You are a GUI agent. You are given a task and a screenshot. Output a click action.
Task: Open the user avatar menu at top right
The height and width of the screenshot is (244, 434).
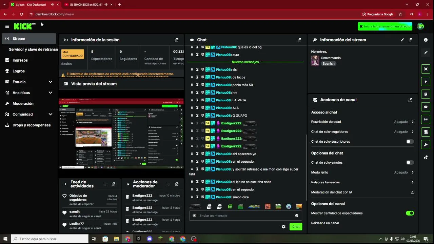point(420,26)
